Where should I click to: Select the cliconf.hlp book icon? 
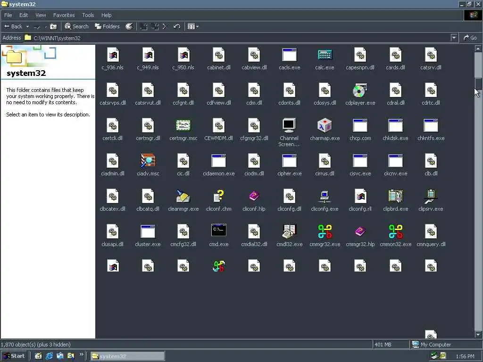pyautogui.click(x=254, y=196)
